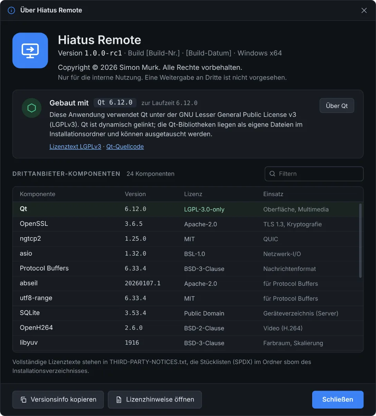This screenshot has width=376, height=416.
Task: Click the Farbraum, Skalierung cell
Action: coord(293,343)
